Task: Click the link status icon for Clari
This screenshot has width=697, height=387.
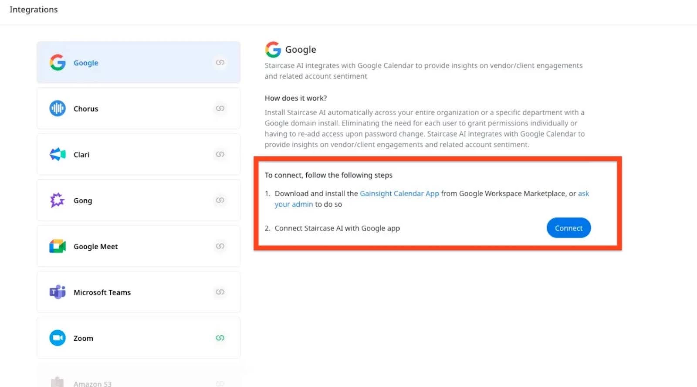Action: click(220, 154)
